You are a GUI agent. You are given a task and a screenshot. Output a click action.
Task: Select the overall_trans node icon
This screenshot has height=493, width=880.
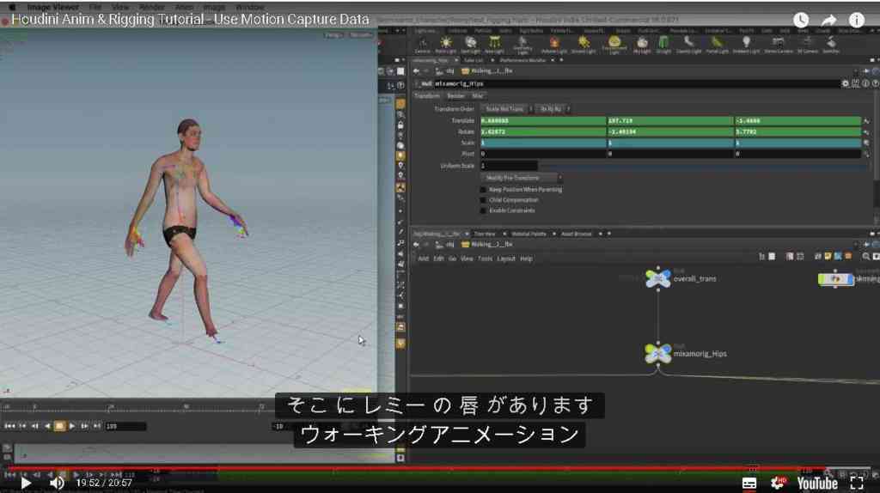tap(657, 278)
